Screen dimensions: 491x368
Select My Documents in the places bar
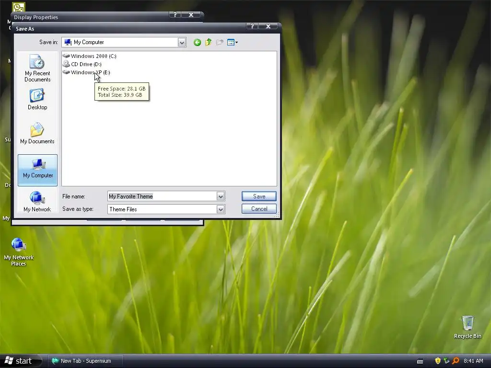click(37, 133)
